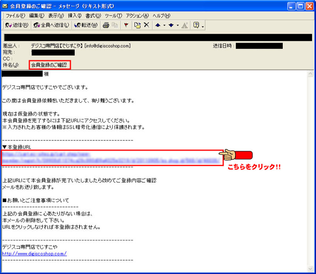This screenshot has height=274, width=316.
Task: Delete the message with X icon
Action: [146, 25]
